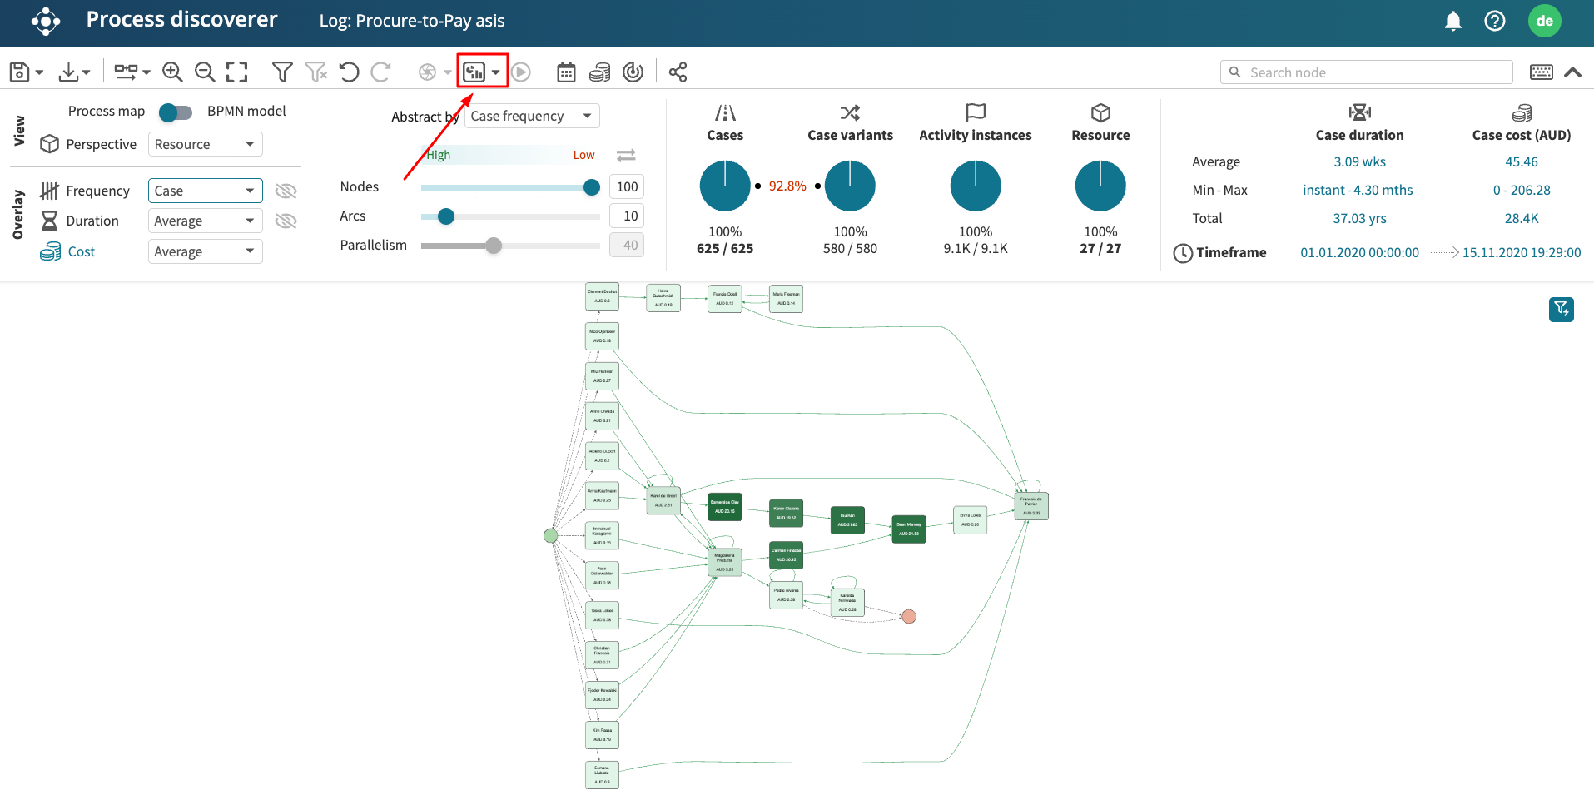
Task: Click the user avatar button 'de'
Action: 1544,21
